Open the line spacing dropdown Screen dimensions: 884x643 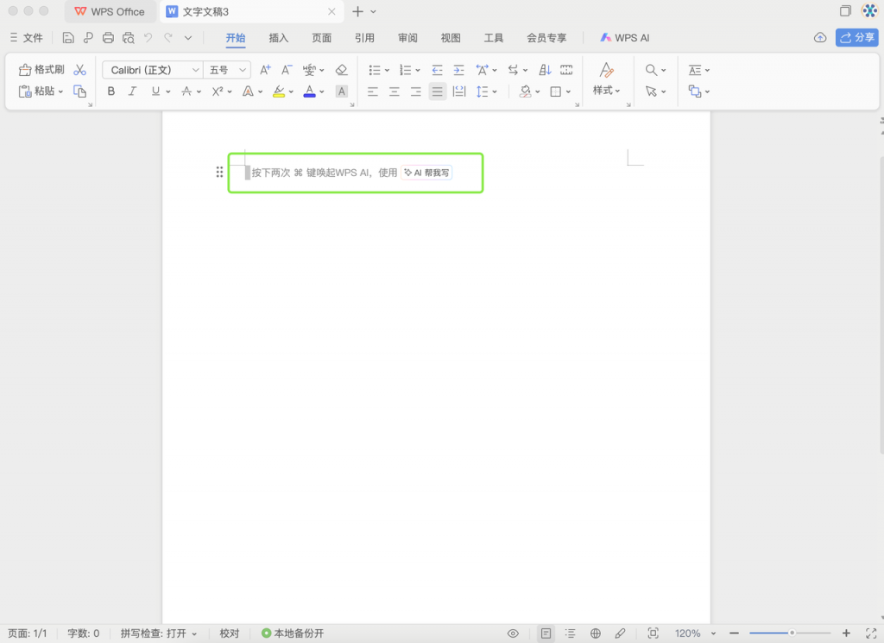495,91
